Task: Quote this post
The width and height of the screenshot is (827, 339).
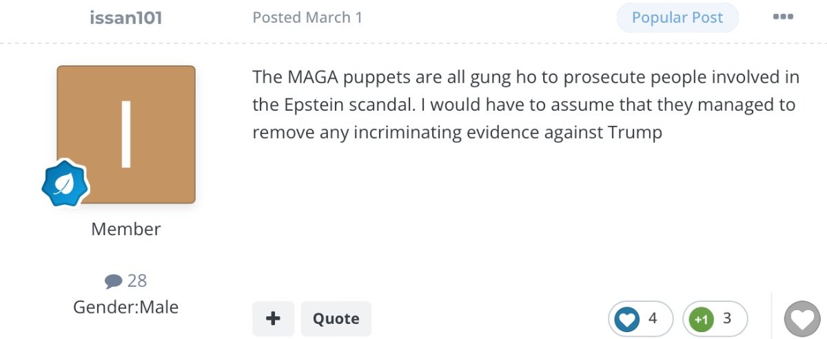Action: coord(336,318)
